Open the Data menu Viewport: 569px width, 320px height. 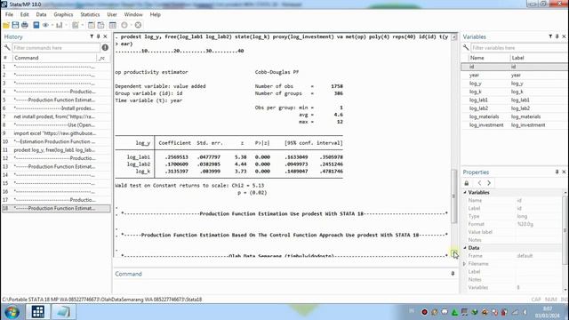tap(41, 14)
